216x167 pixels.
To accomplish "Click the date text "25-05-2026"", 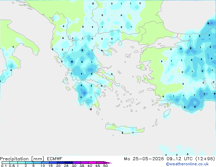I will click(148, 159).
